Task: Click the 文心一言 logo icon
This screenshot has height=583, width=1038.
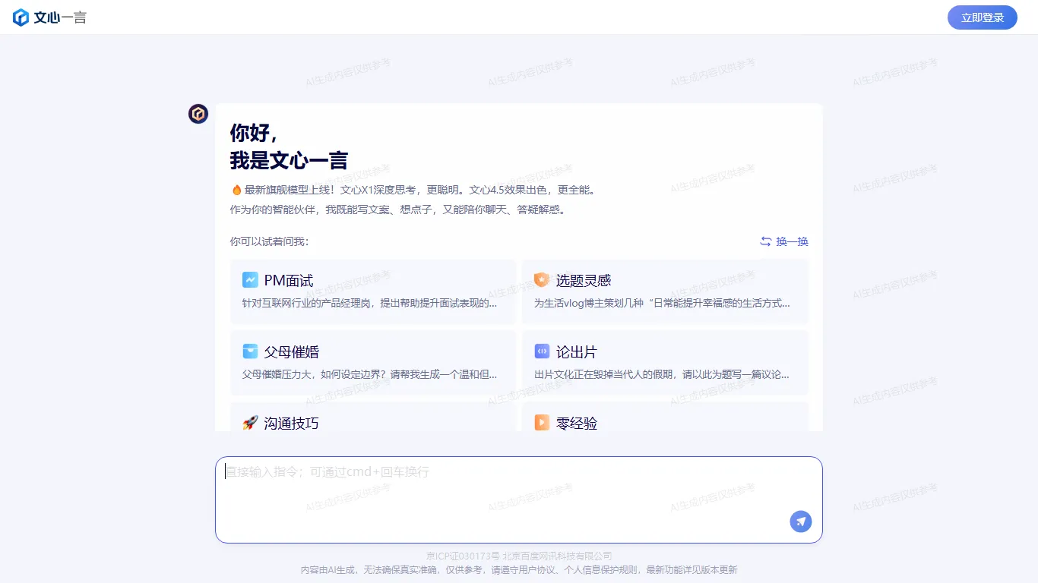Action: (21, 17)
